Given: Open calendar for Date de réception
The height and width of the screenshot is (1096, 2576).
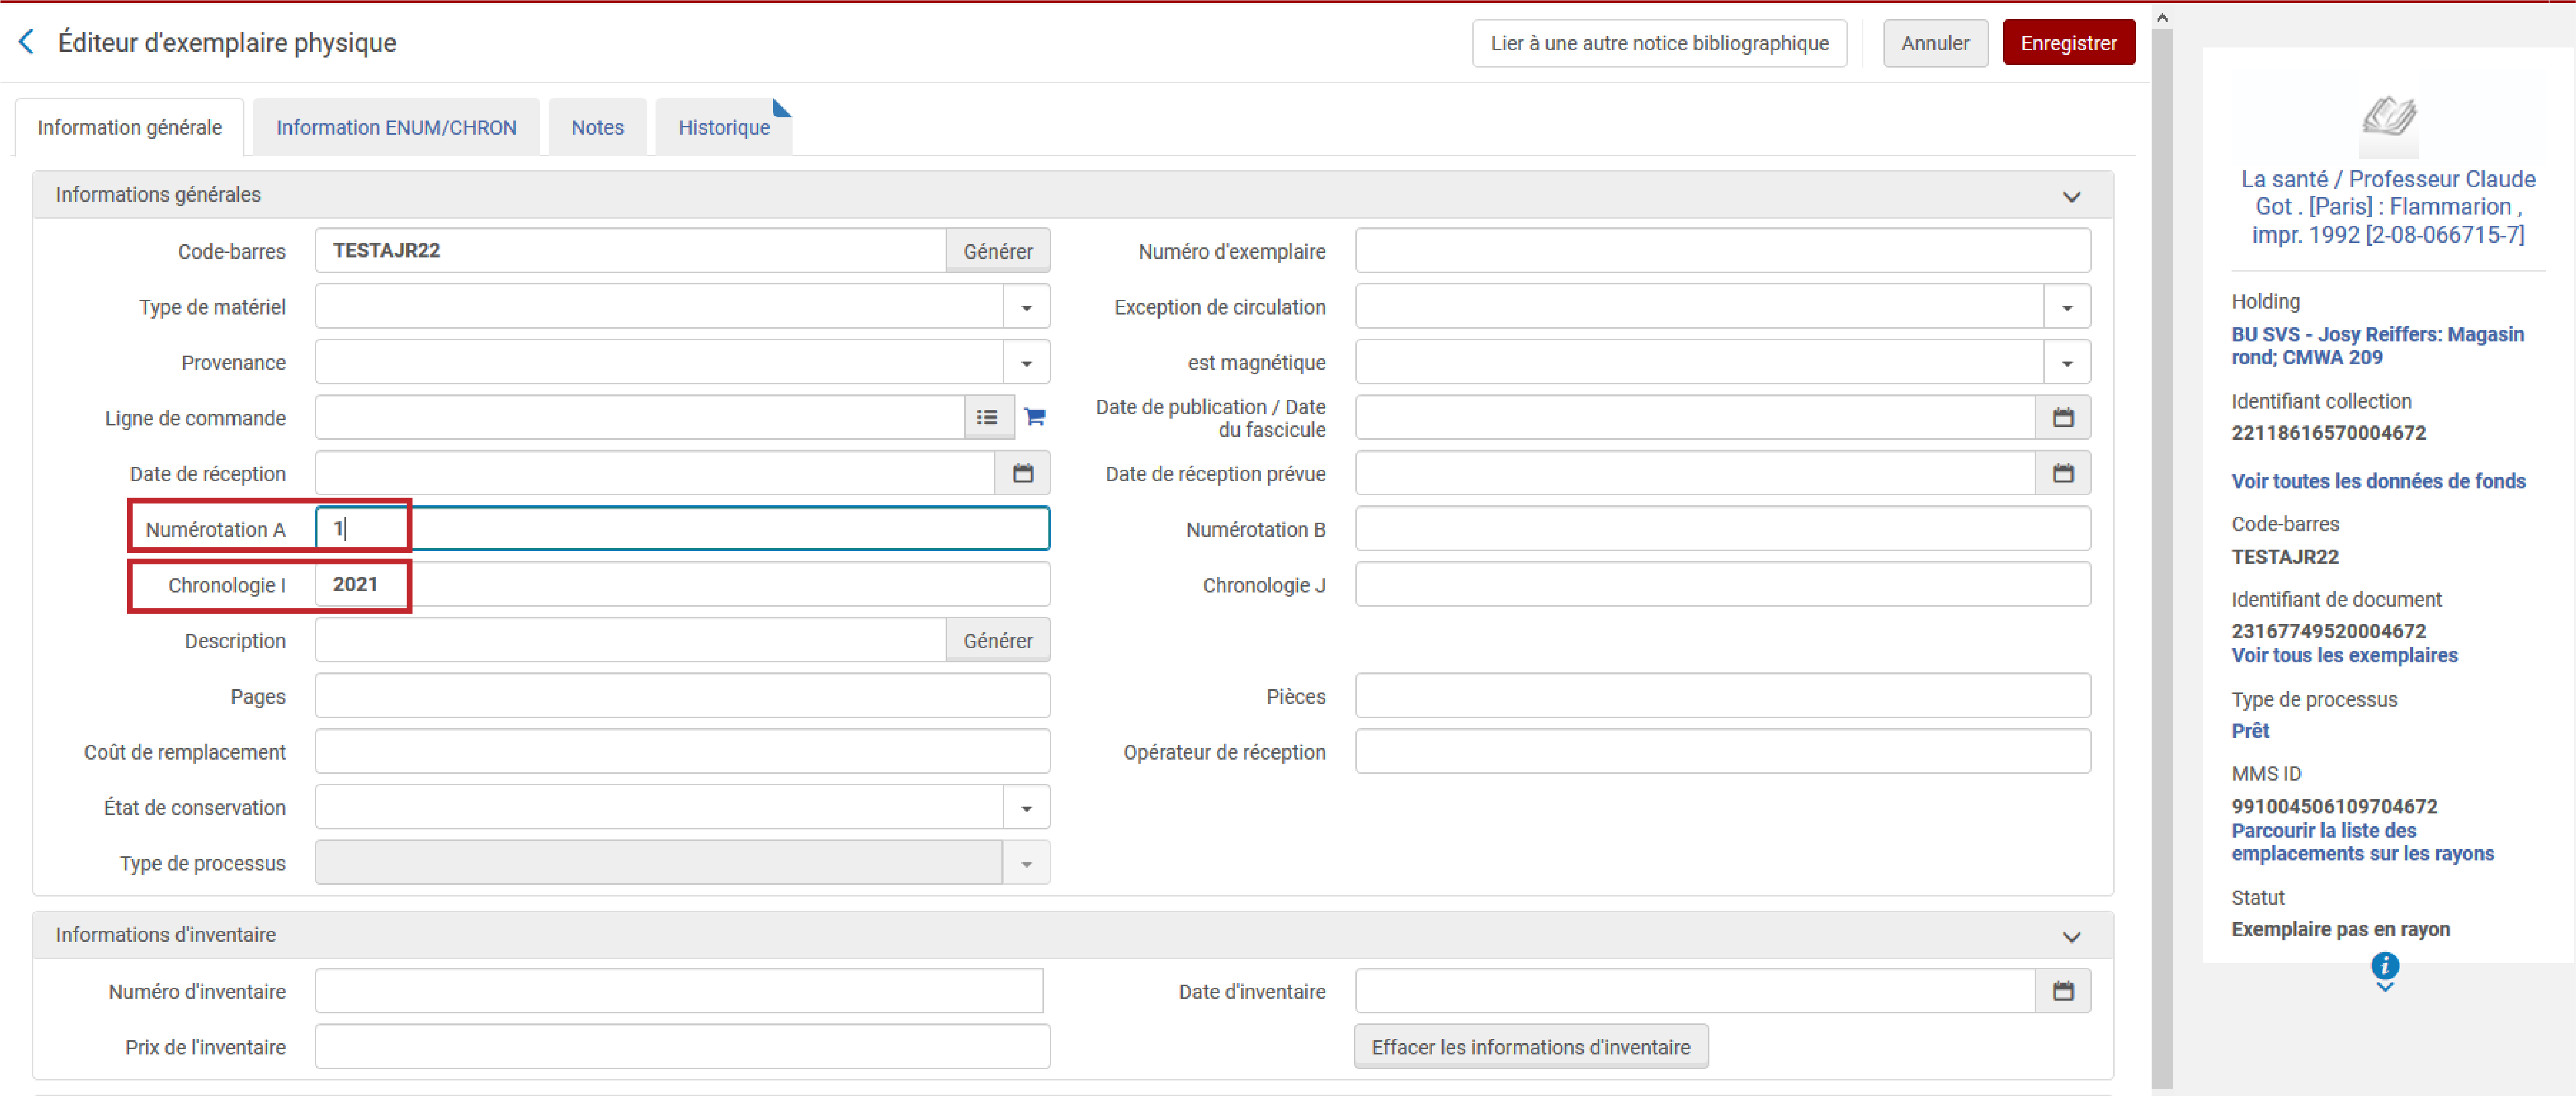Looking at the screenshot, I should [1022, 473].
